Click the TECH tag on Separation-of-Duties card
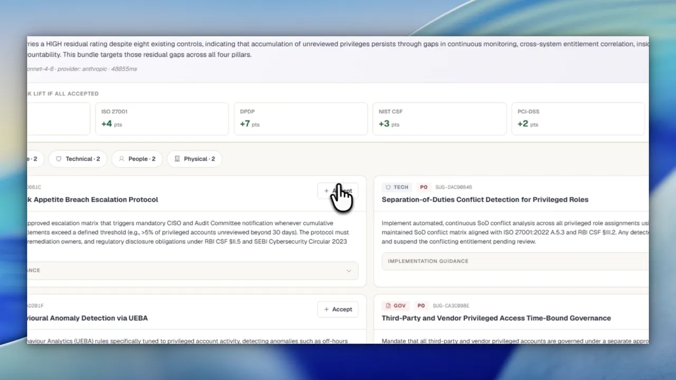676x380 pixels. [397, 187]
